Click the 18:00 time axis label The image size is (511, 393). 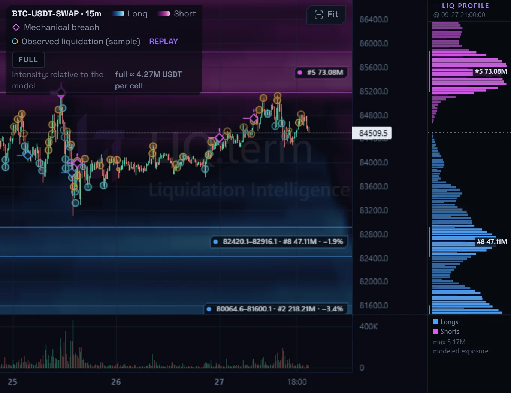[x=297, y=382]
